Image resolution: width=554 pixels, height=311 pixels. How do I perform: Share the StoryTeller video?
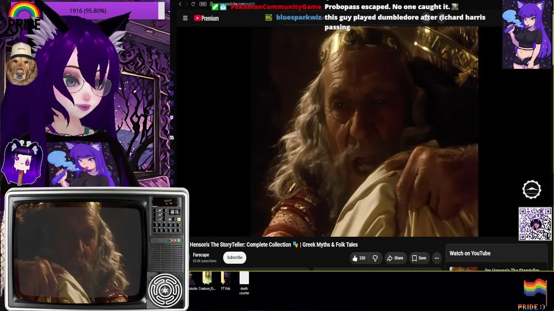point(395,258)
